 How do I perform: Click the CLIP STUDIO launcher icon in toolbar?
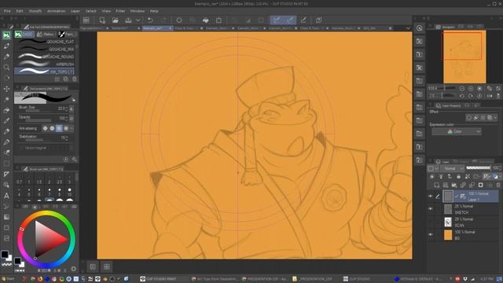point(86,20)
